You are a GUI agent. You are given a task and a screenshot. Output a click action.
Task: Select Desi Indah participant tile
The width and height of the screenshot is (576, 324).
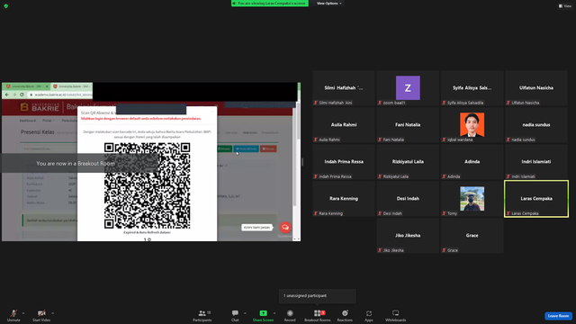(408, 199)
